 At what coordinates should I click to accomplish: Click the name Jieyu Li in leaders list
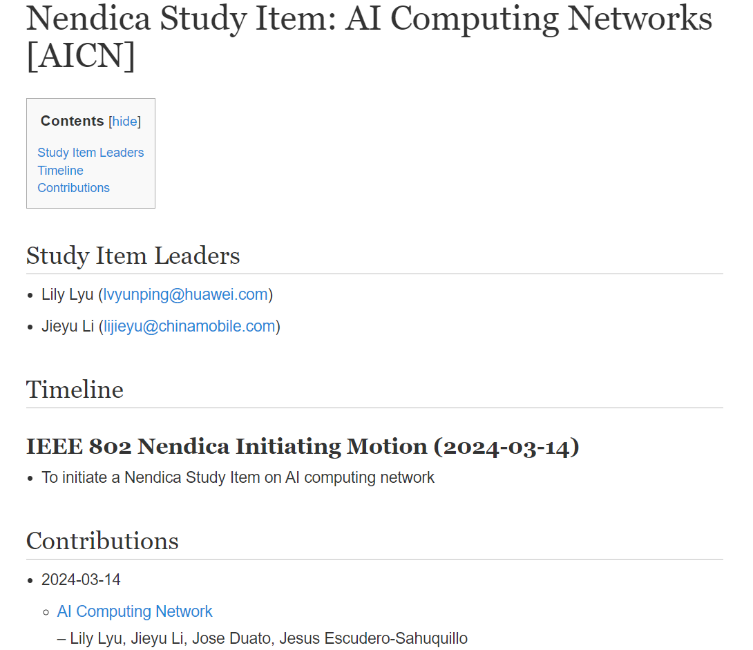tap(68, 326)
